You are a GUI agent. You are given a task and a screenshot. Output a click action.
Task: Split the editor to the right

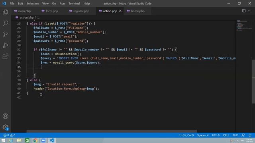point(243,11)
